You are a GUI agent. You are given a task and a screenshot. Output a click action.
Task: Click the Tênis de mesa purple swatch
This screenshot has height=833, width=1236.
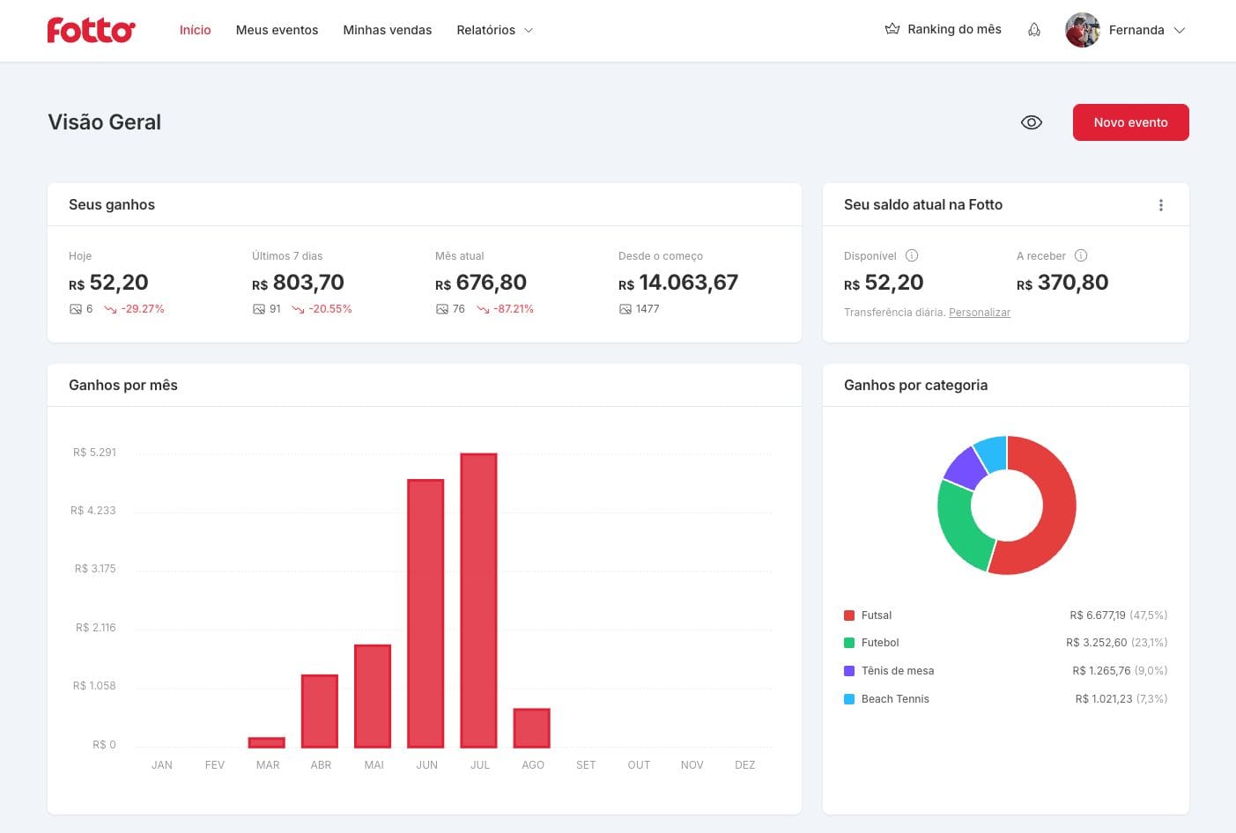click(x=849, y=671)
